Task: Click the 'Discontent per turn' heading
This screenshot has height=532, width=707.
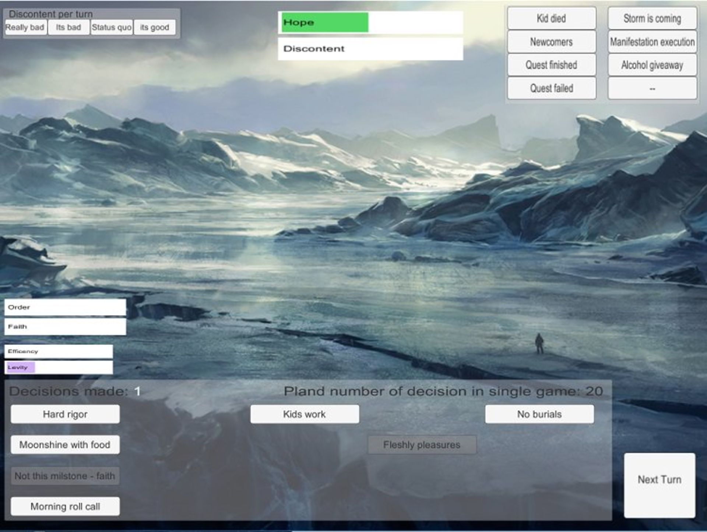Action: click(51, 14)
